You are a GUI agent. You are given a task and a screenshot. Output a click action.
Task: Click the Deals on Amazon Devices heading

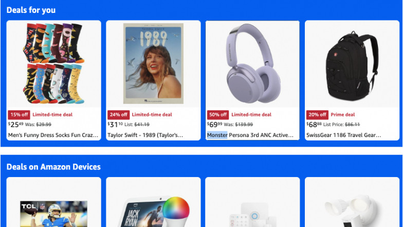tap(53, 167)
